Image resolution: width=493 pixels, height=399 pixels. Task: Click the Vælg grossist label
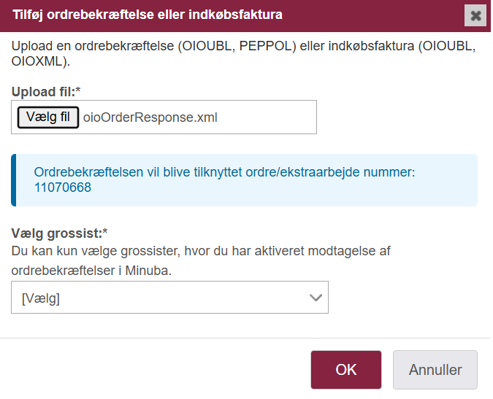point(59,233)
